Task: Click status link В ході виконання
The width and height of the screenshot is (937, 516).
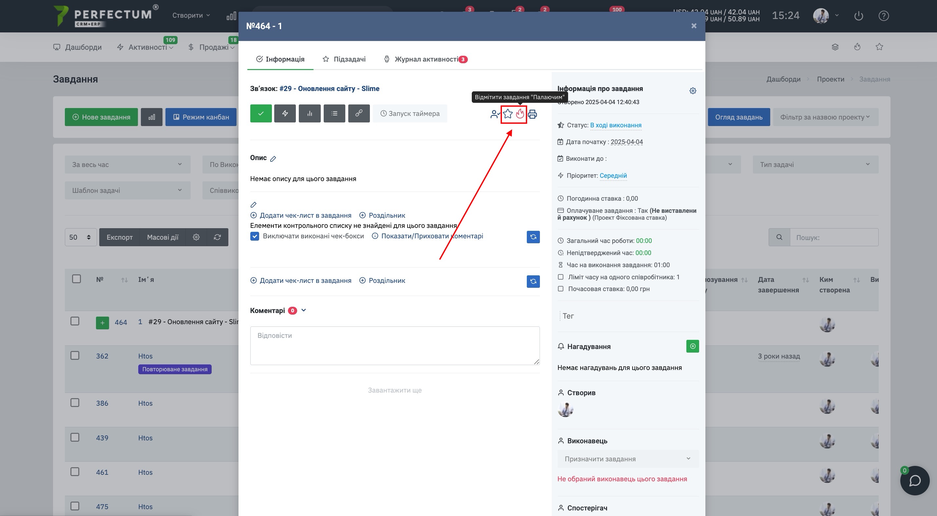Action: pos(616,125)
